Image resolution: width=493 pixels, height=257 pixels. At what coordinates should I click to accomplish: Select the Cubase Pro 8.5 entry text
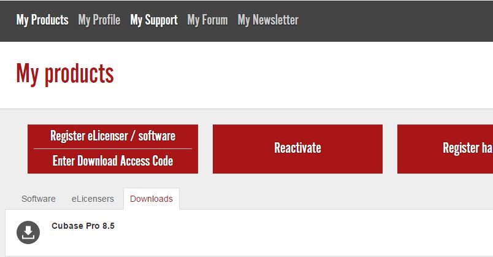coord(83,226)
